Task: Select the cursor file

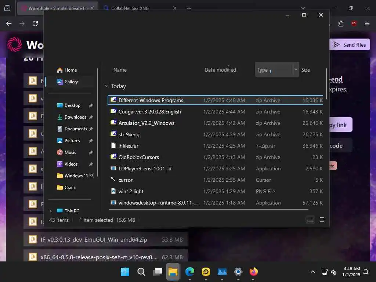Action: pos(216,180)
